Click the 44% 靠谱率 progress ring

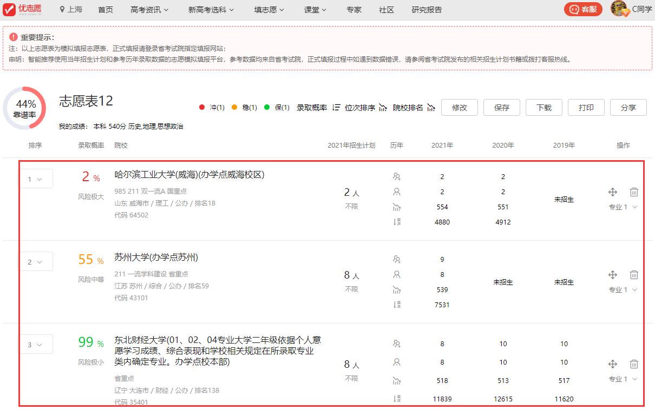[x=25, y=108]
